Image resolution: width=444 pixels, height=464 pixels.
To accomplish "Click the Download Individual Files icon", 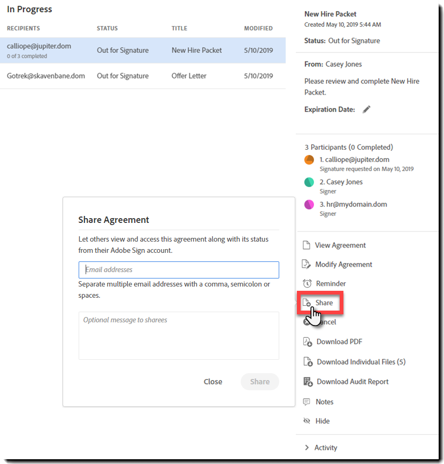I will [308, 362].
